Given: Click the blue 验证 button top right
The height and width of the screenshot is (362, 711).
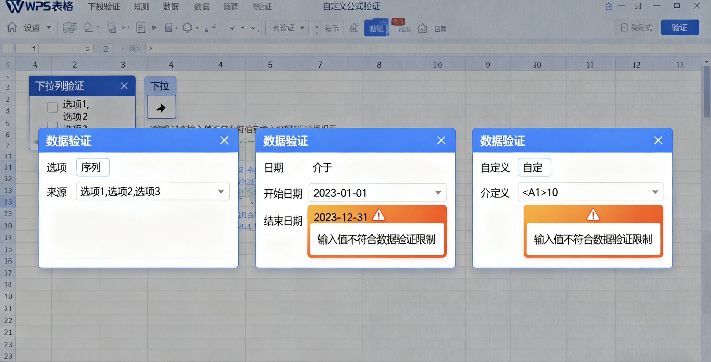Looking at the screenshot, I should (x=680, y=27).
